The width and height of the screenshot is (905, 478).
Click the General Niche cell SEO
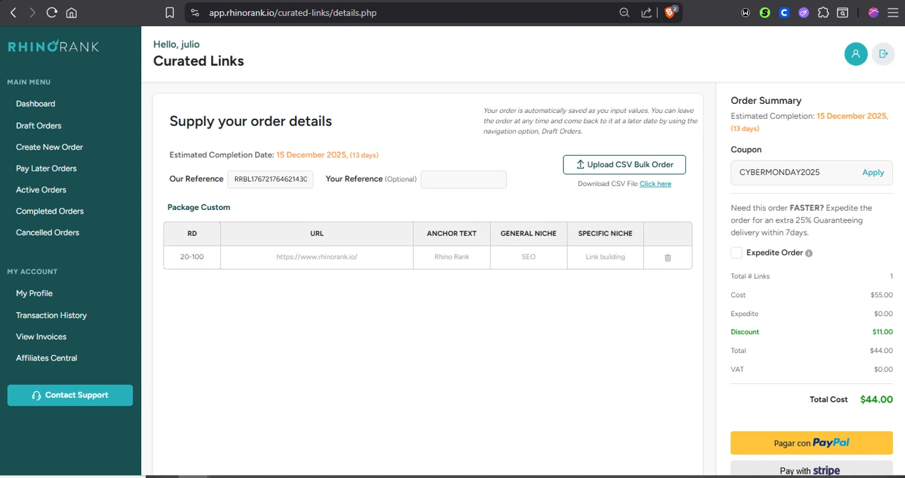529,257
